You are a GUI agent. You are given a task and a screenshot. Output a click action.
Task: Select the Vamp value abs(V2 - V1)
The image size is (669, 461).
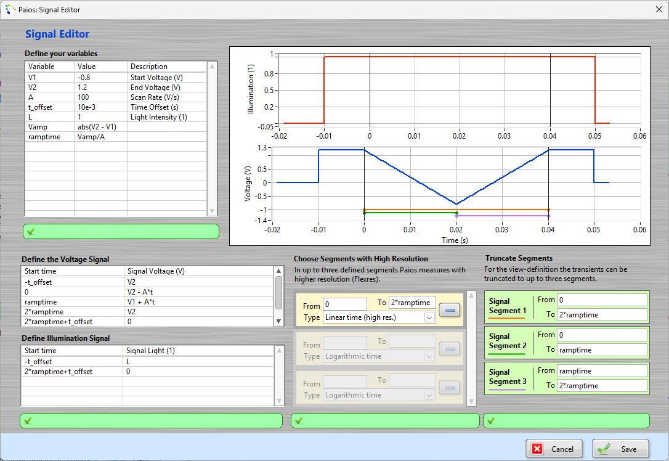(100, 127)
